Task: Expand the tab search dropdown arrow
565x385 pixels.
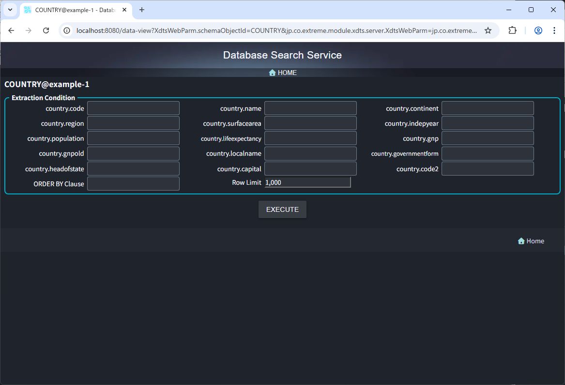Action: pyautogui.click(x=10, y=10)
